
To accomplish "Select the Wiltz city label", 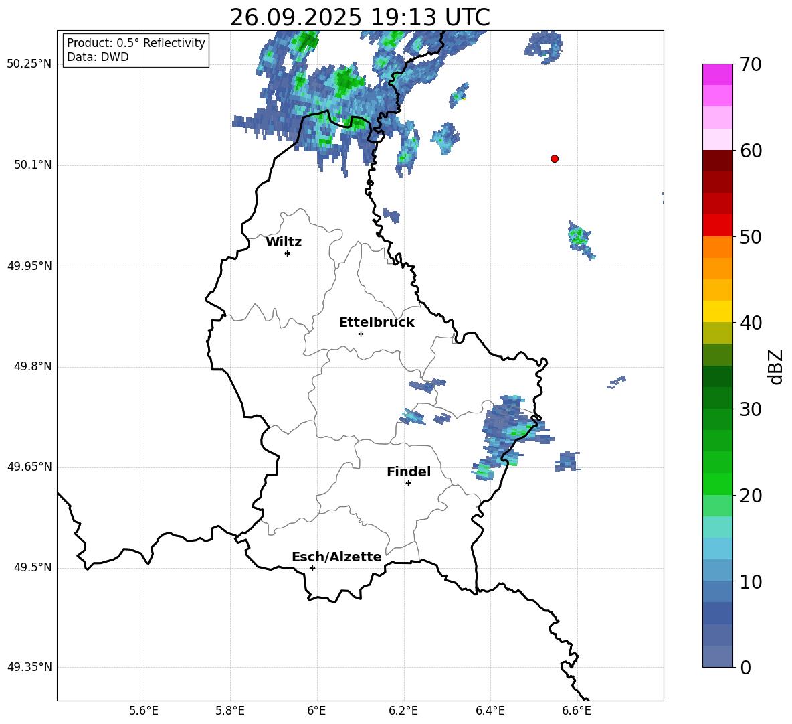I will pyautogui.click(x=284, y=242).
